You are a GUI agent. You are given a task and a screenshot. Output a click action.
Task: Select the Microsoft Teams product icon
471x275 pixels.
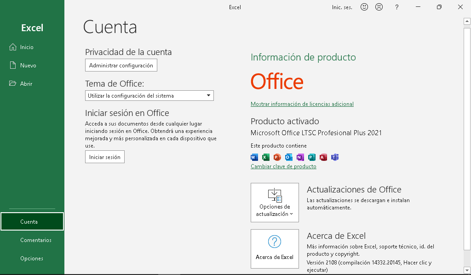[x=335, y=157]
